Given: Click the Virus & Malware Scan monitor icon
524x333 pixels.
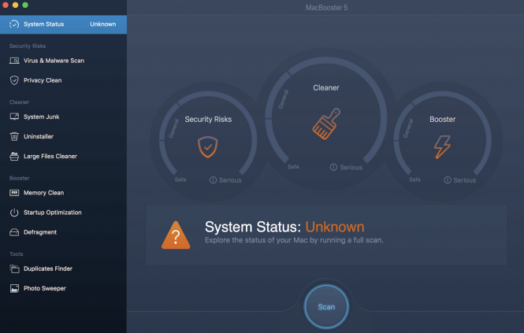Looking at the screenshot, I should [x=14, y=61].
